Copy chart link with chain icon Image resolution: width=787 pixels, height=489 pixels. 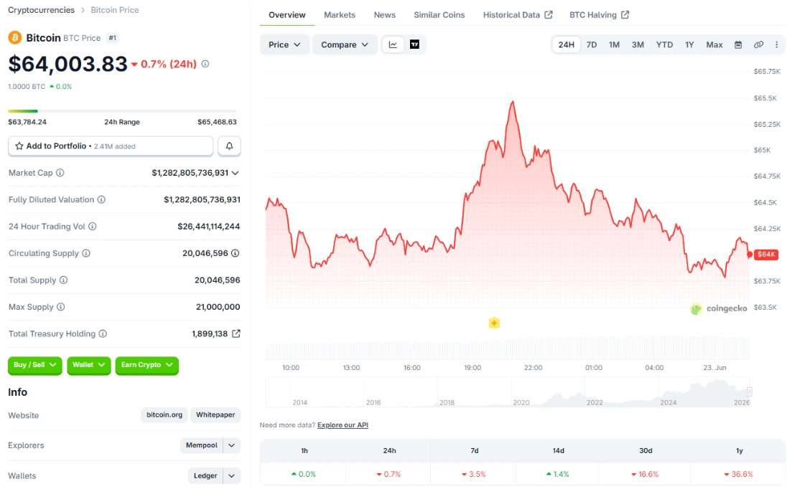[758, 44]
